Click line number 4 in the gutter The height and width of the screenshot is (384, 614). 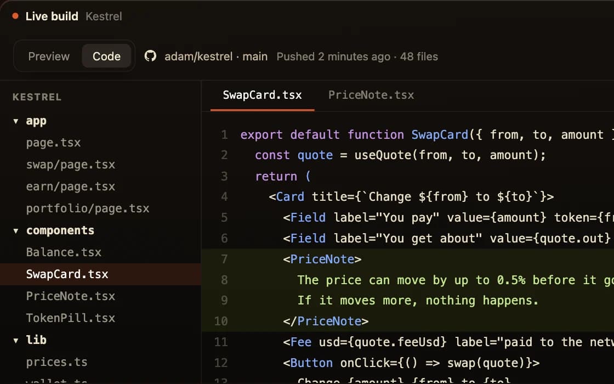click(224, 197)
